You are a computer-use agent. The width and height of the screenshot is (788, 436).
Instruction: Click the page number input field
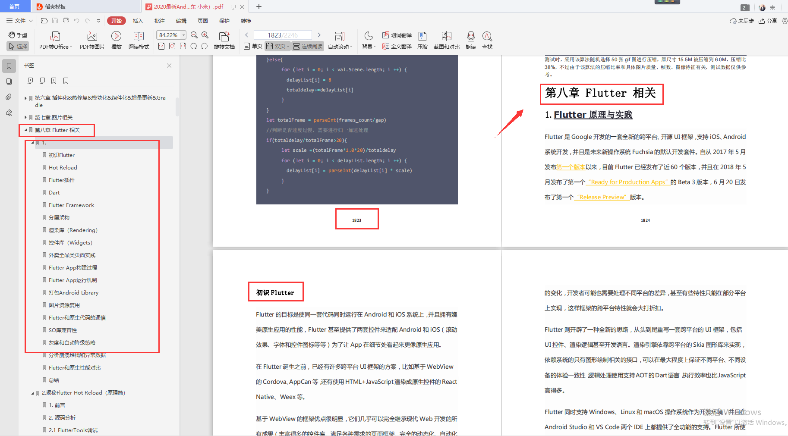[x=283, y=35]
